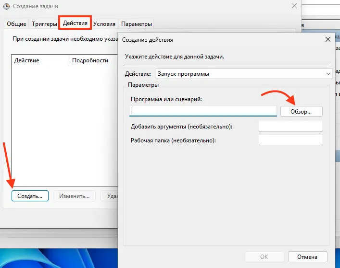Close the Создание задачи window
The image size is (340, 268).
point(294,6)
